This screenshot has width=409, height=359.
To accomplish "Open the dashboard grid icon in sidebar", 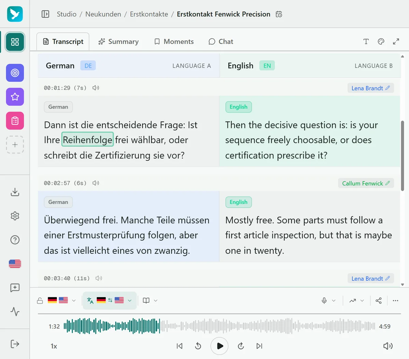I will click(x=15, y=42).
